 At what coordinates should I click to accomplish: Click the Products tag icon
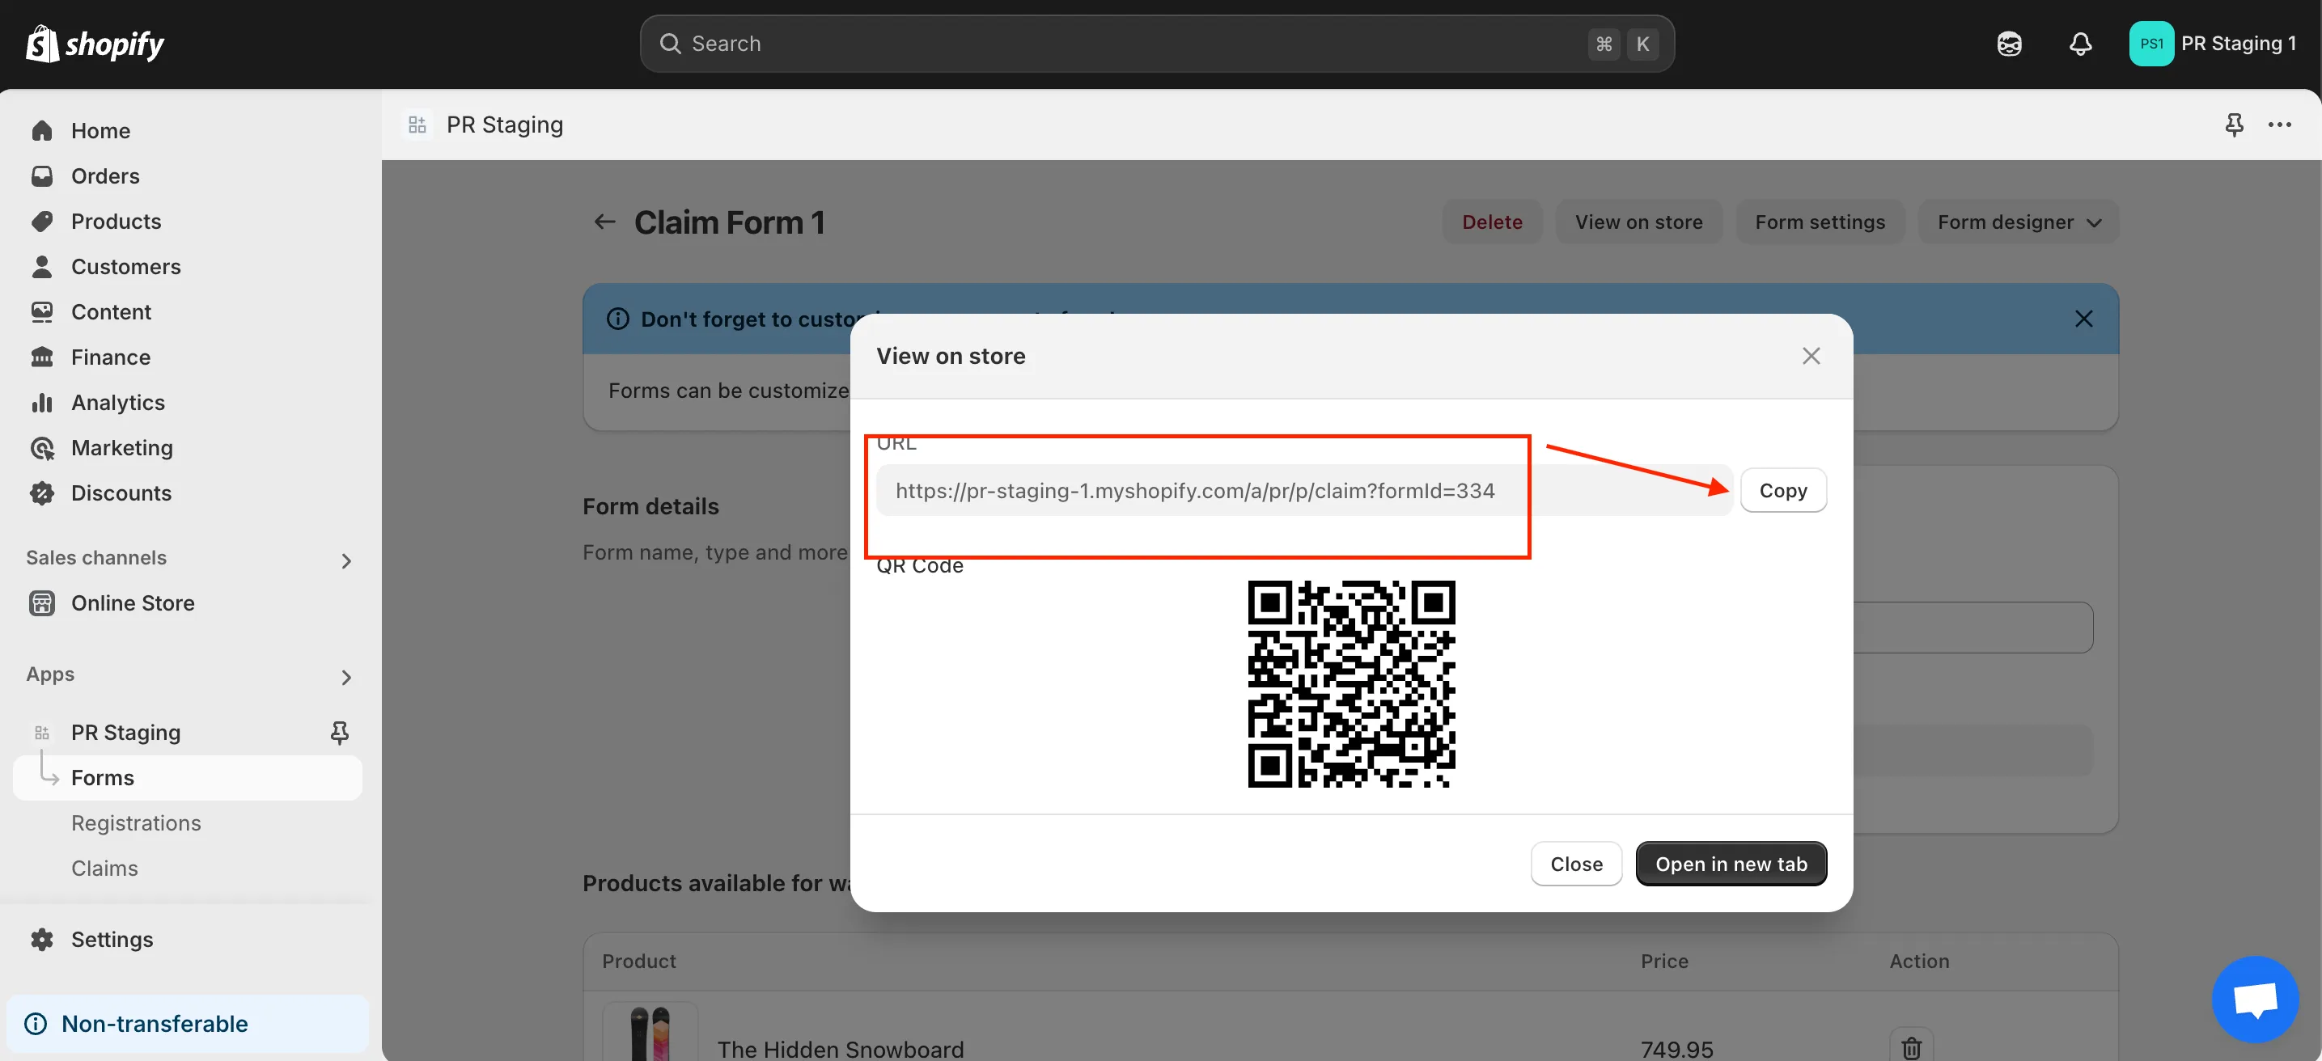pos(41,221)
